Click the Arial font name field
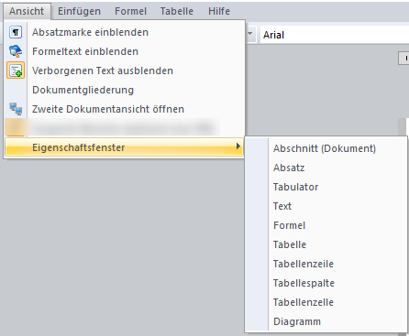 tap(335, 35)
